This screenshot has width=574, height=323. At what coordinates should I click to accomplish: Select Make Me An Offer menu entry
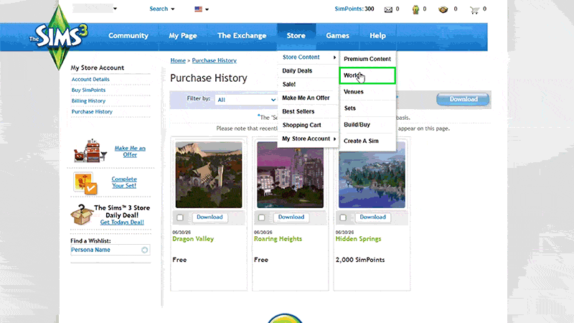[x=308, y=98]
